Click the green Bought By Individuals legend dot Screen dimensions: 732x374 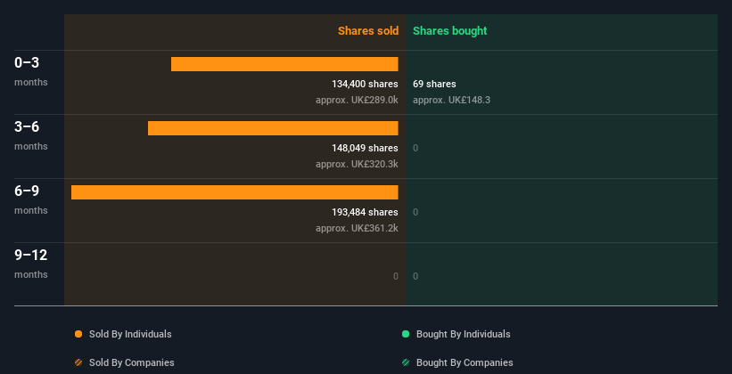(x=406, y=334)
